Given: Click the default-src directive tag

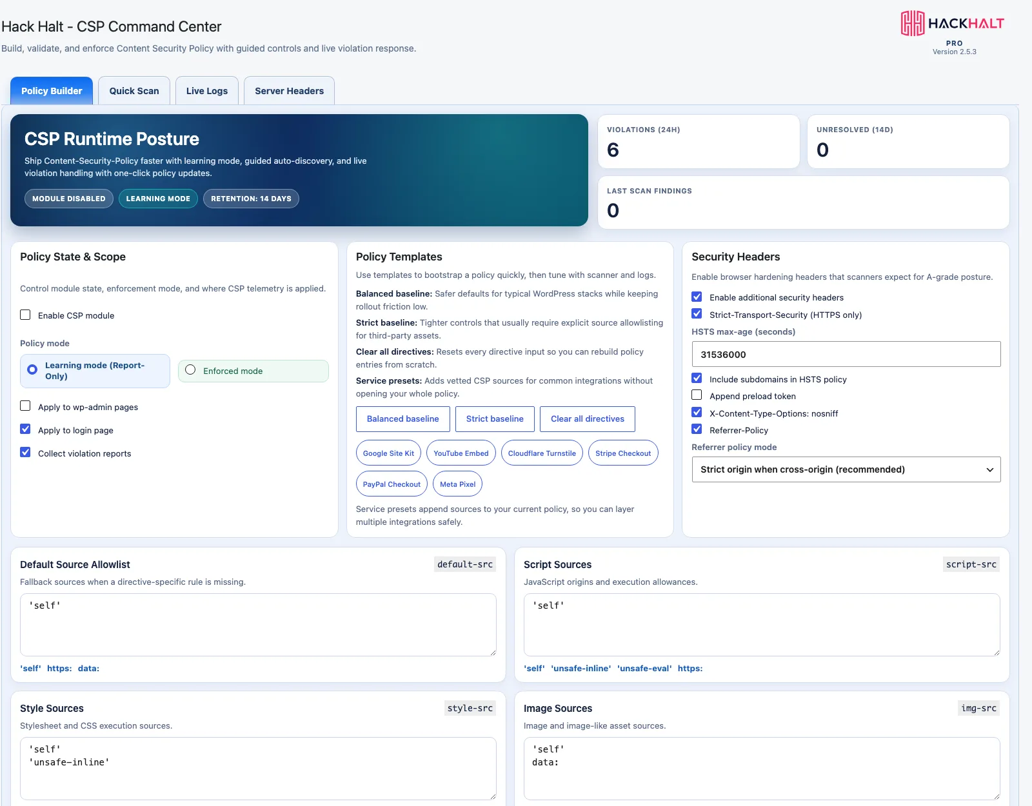Looking at the screenshot, I should [x=465, y=564].
